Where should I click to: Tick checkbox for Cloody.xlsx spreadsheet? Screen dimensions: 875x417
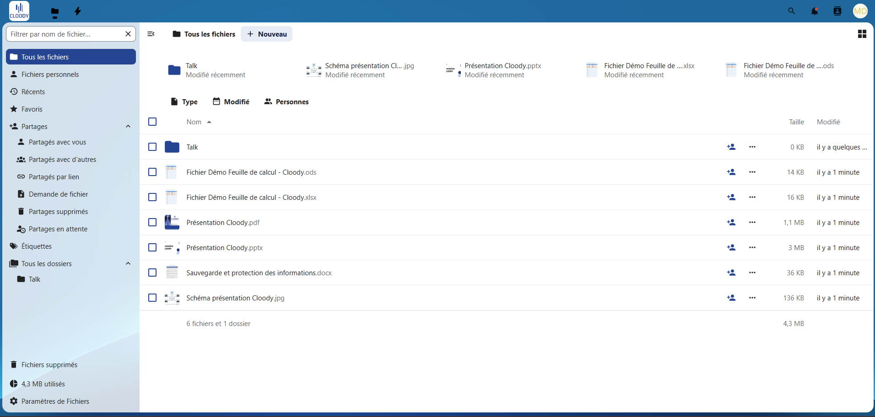pos(152,197)
